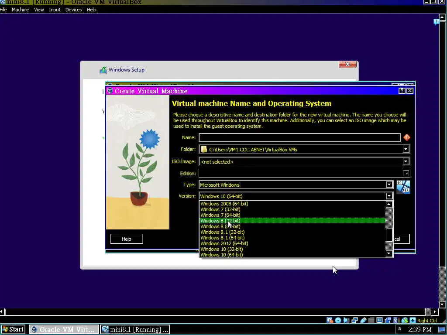Screen dimensions: 447x335
Task: Choose highlighted Windows 8 (32-bit) option
Action: tap(292, 221)
